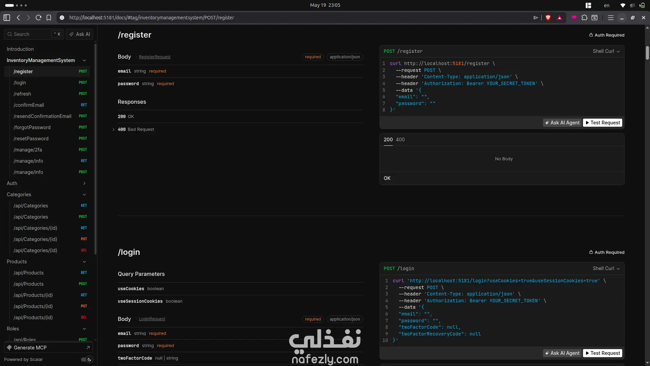Click Ask AI Agent for /login

[x=562, y=353]
